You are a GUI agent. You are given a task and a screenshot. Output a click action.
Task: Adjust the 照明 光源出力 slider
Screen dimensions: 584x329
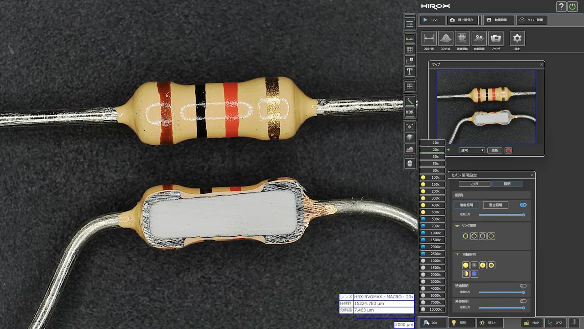pyautogui.click(x=501, y=215)
